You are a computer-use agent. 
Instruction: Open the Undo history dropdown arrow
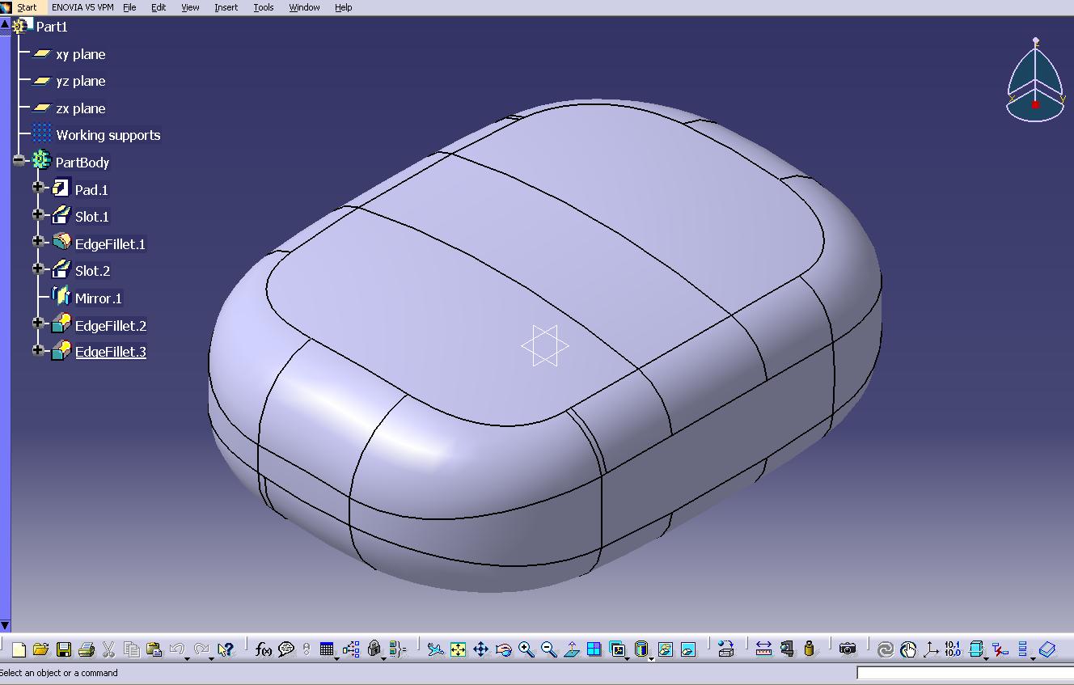(x=187, y=658)
